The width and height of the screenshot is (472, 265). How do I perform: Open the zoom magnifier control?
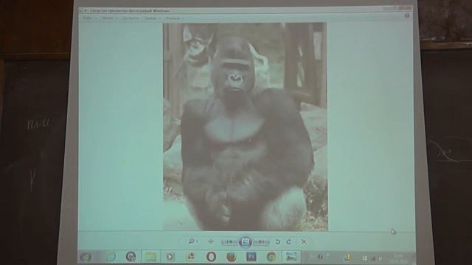pos(192,241)
